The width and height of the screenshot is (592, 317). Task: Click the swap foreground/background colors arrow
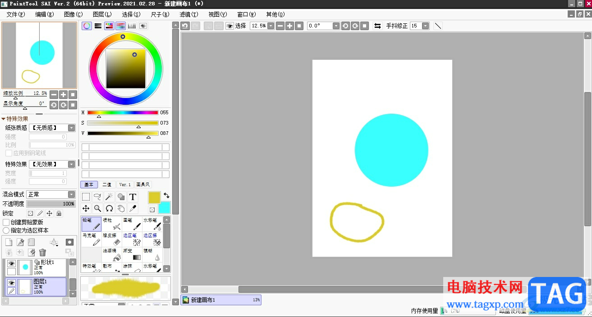coord(166,196)
